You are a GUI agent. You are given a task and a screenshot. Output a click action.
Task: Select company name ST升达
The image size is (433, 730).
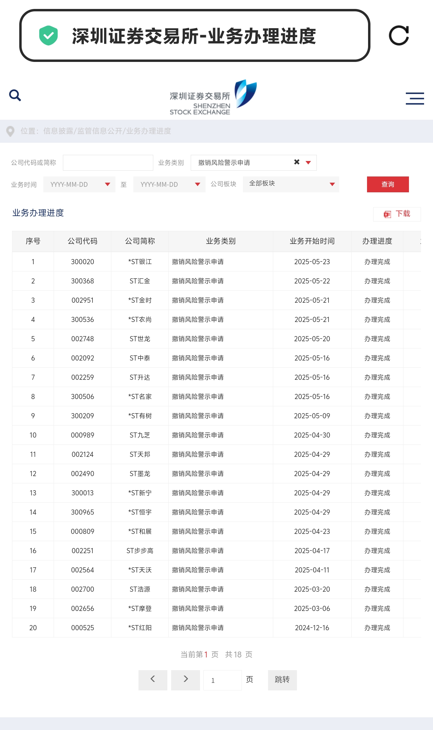pyautogui.click(x=140, y=377)
